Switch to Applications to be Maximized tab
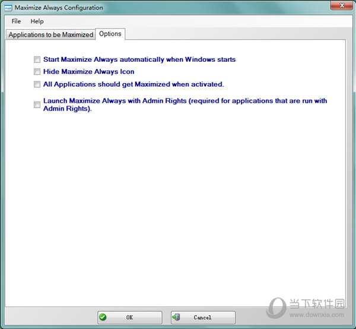356x329 pixels. 50,34
